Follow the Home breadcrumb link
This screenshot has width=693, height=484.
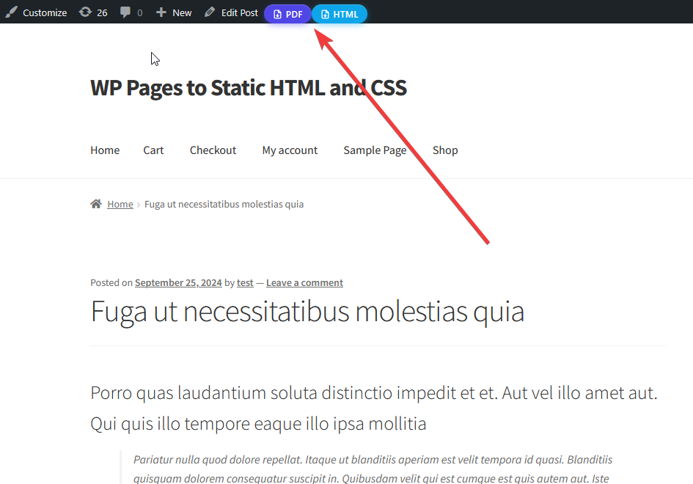click(x=120, y=203)
